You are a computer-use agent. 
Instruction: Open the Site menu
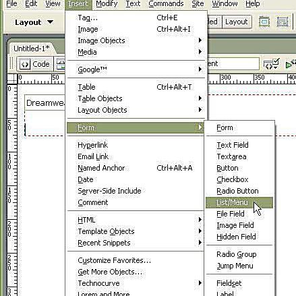(x=198, y=4)
